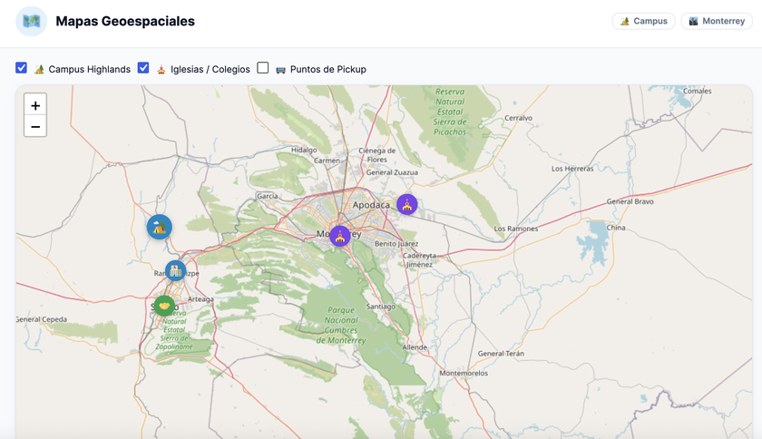Screen dimensions: 762x439
Task: Click the Cadereyta Jiménez label on map
Action: 419,260
